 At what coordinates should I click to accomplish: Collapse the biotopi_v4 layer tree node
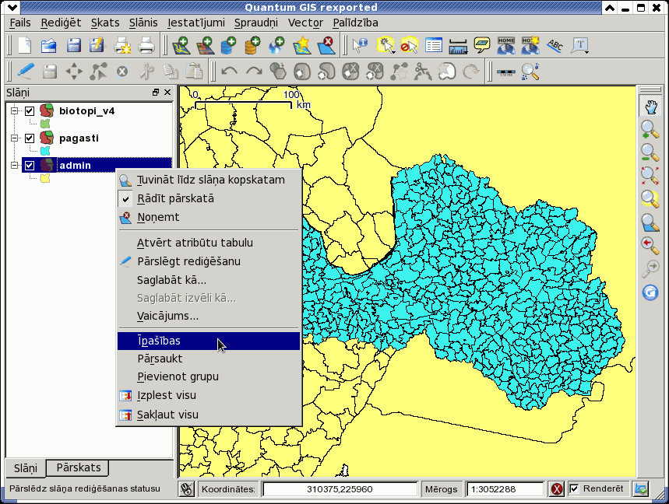pyautogui.click(x=15, y=110)
